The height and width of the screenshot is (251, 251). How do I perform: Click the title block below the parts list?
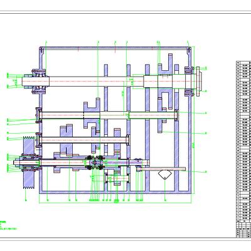pyautogui.click(x=243, y=230)
